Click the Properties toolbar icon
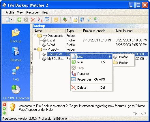 pos(47,20)
